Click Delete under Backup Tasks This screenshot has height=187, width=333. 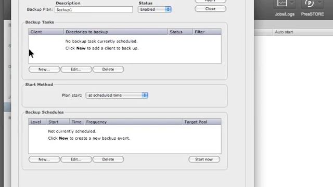coord(108,69)
